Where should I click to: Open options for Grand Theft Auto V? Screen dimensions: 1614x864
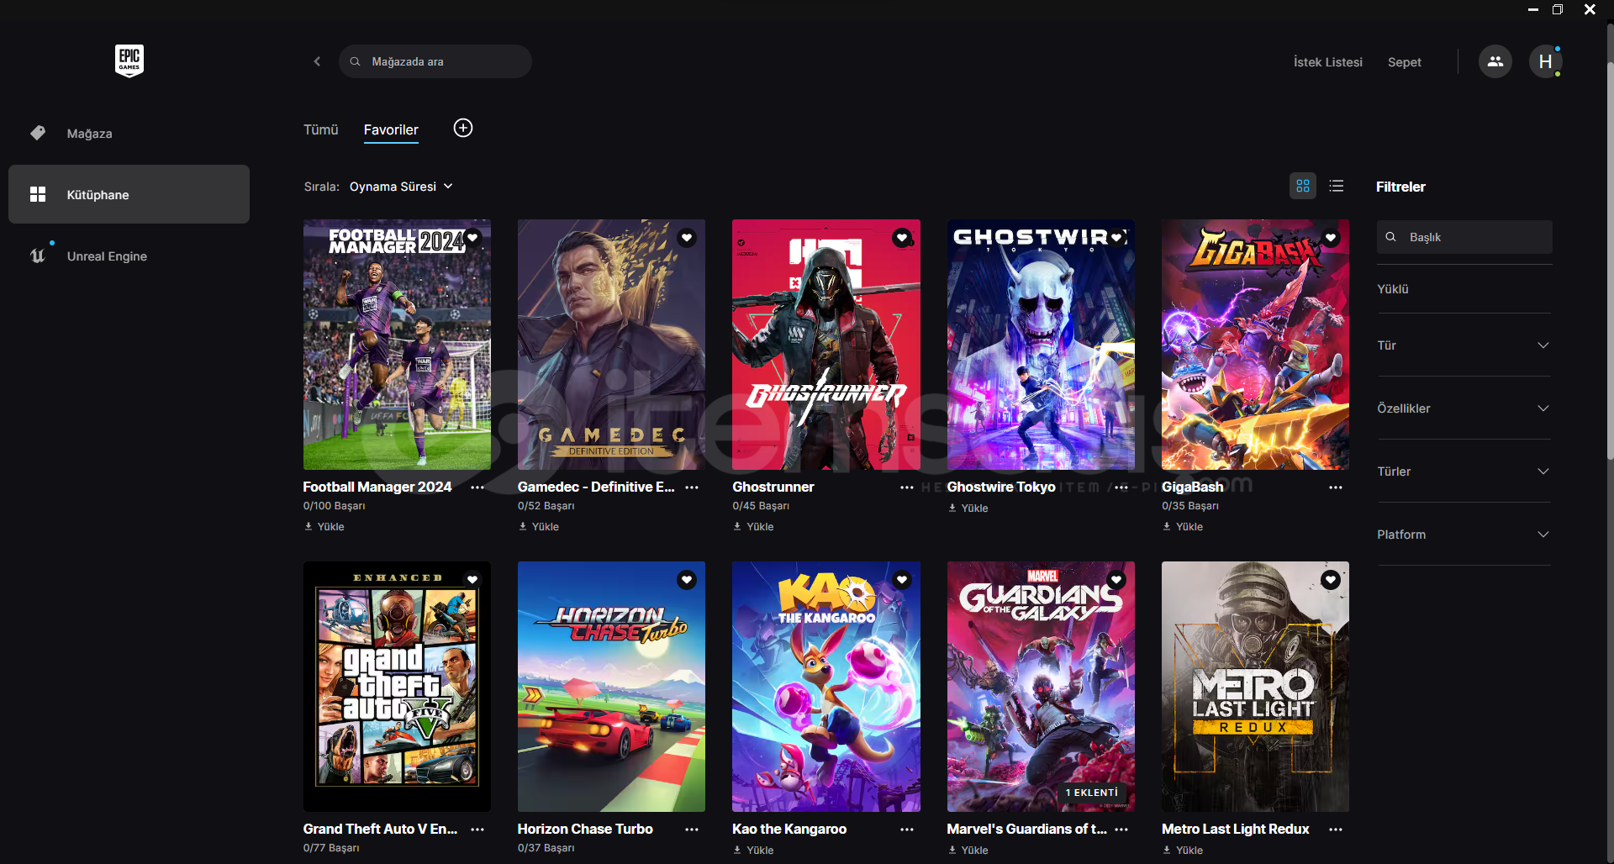[x=477, y=830]
